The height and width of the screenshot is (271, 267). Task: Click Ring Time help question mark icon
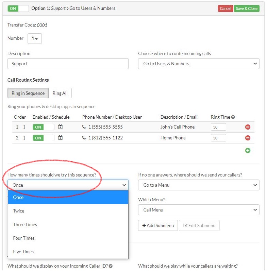pos(233,117)
